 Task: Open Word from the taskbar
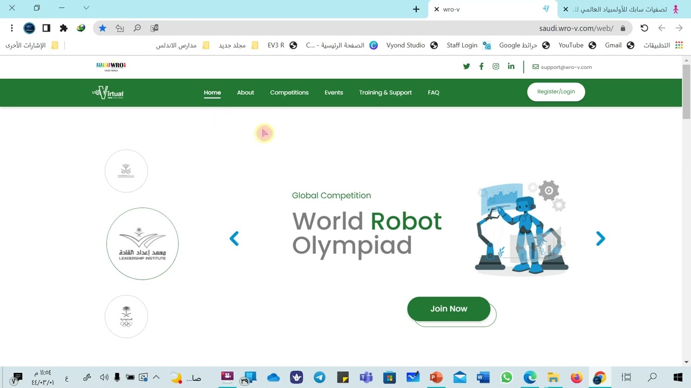pos(483,377)
